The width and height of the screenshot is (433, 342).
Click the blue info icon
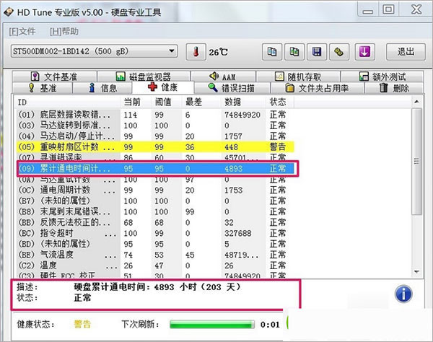[405, 293]
